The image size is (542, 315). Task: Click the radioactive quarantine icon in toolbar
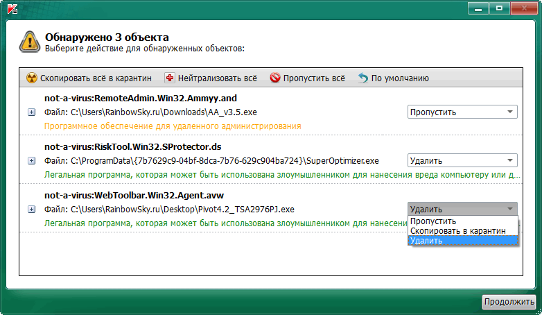click(31, 78)
